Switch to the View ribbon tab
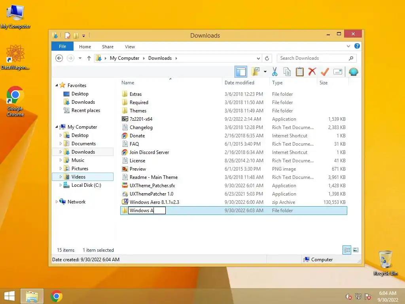Viewport: 405px width, 304px height. coord(130,47)
